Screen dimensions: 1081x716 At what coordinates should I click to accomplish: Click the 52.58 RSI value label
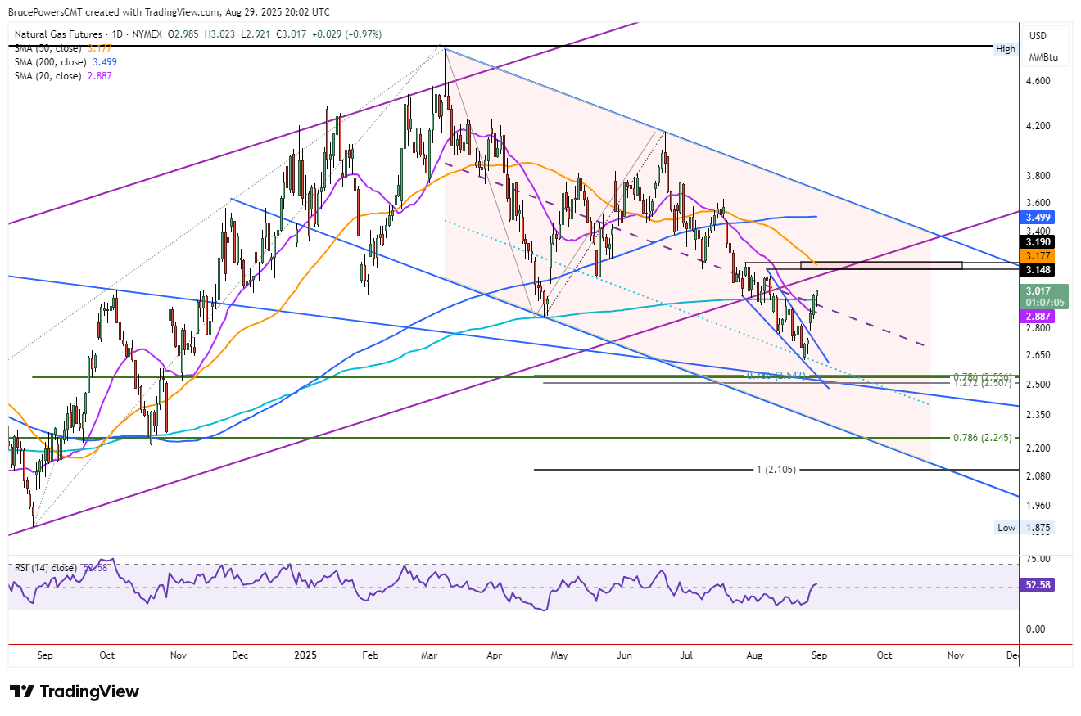tap(1038, 585)
